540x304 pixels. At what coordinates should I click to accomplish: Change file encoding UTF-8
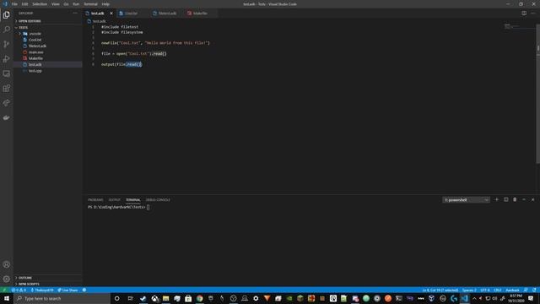pos(485,290)
